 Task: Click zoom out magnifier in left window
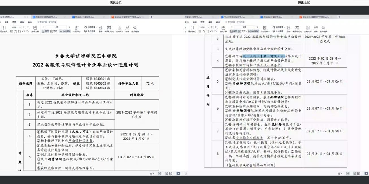(x=24, y=27)
